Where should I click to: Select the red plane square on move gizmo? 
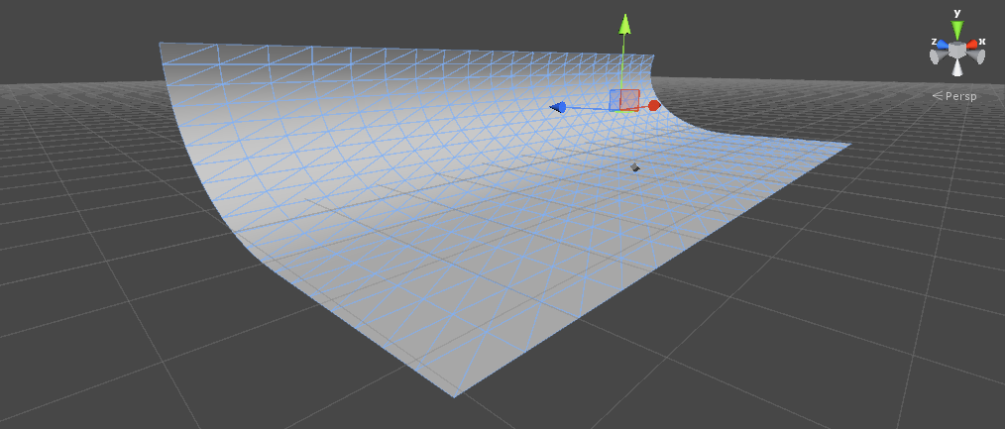tap(630, 99)
